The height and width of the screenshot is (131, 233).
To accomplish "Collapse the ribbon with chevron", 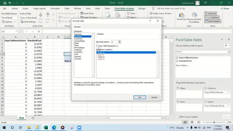I will click(x=230, y=26).
